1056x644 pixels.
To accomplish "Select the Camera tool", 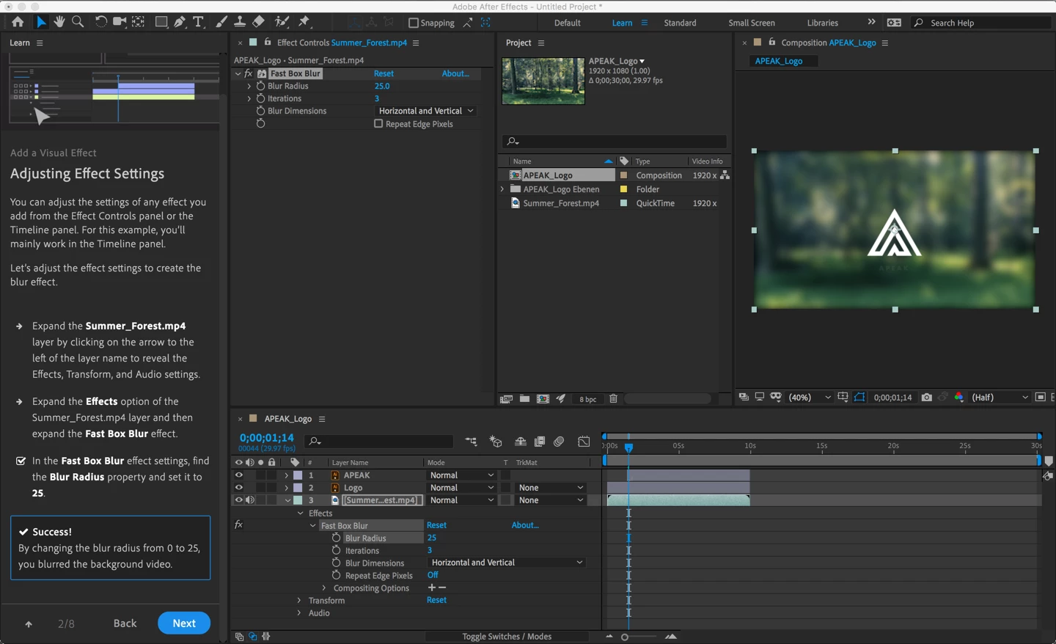I will [119, 22].
